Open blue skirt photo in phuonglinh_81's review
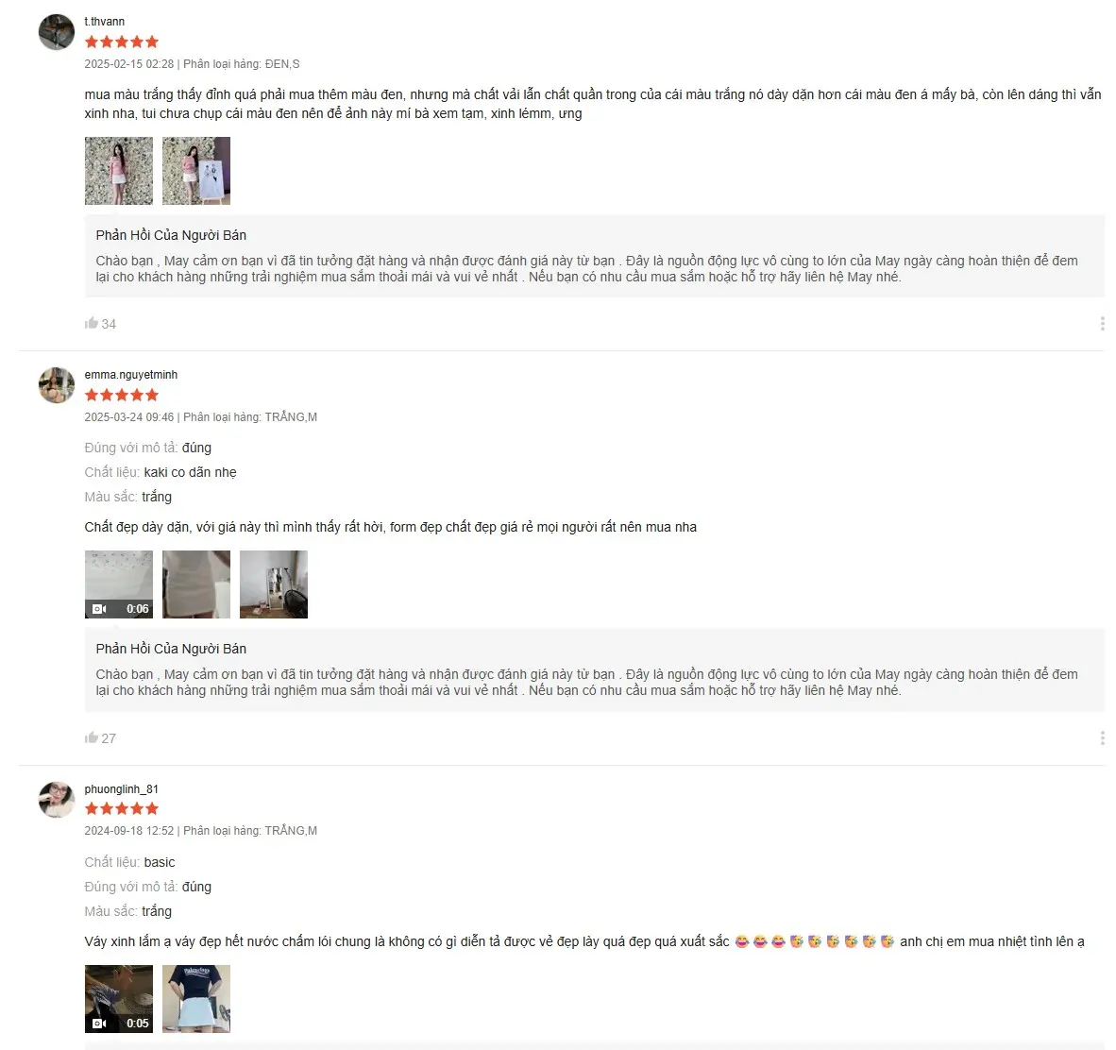This screenshot has height=1050, width=1116. pos(196,999)
